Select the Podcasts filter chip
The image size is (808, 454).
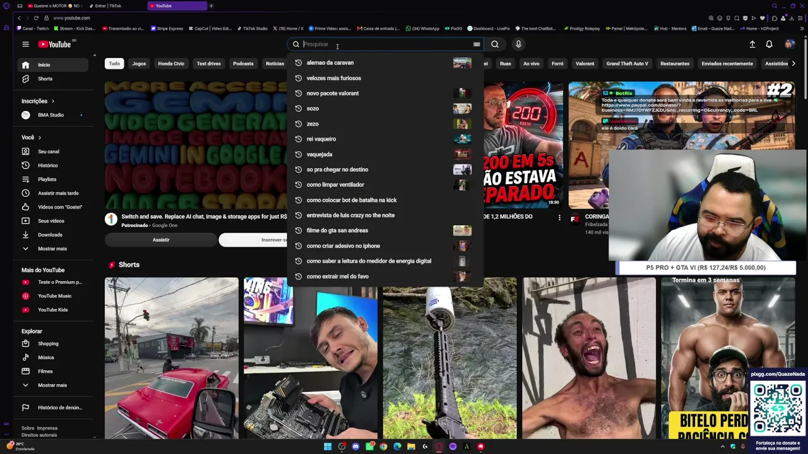(243, 64)
